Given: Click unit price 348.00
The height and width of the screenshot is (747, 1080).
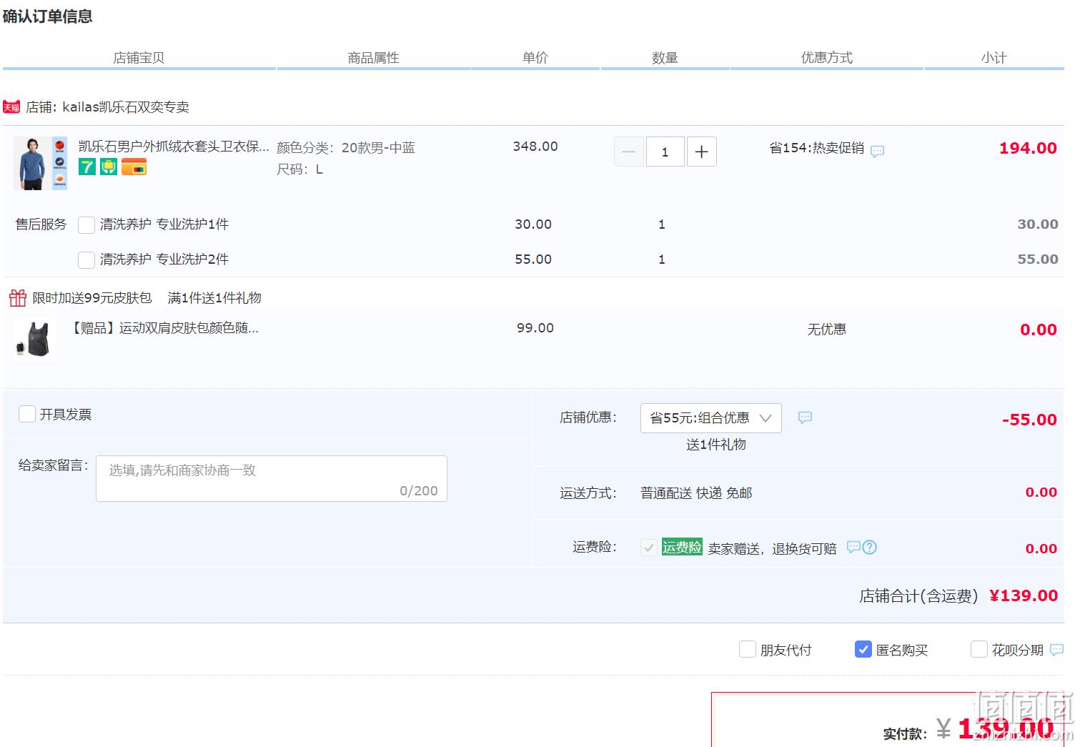Looking at the screenshot, I should click(x=535, y=147).
